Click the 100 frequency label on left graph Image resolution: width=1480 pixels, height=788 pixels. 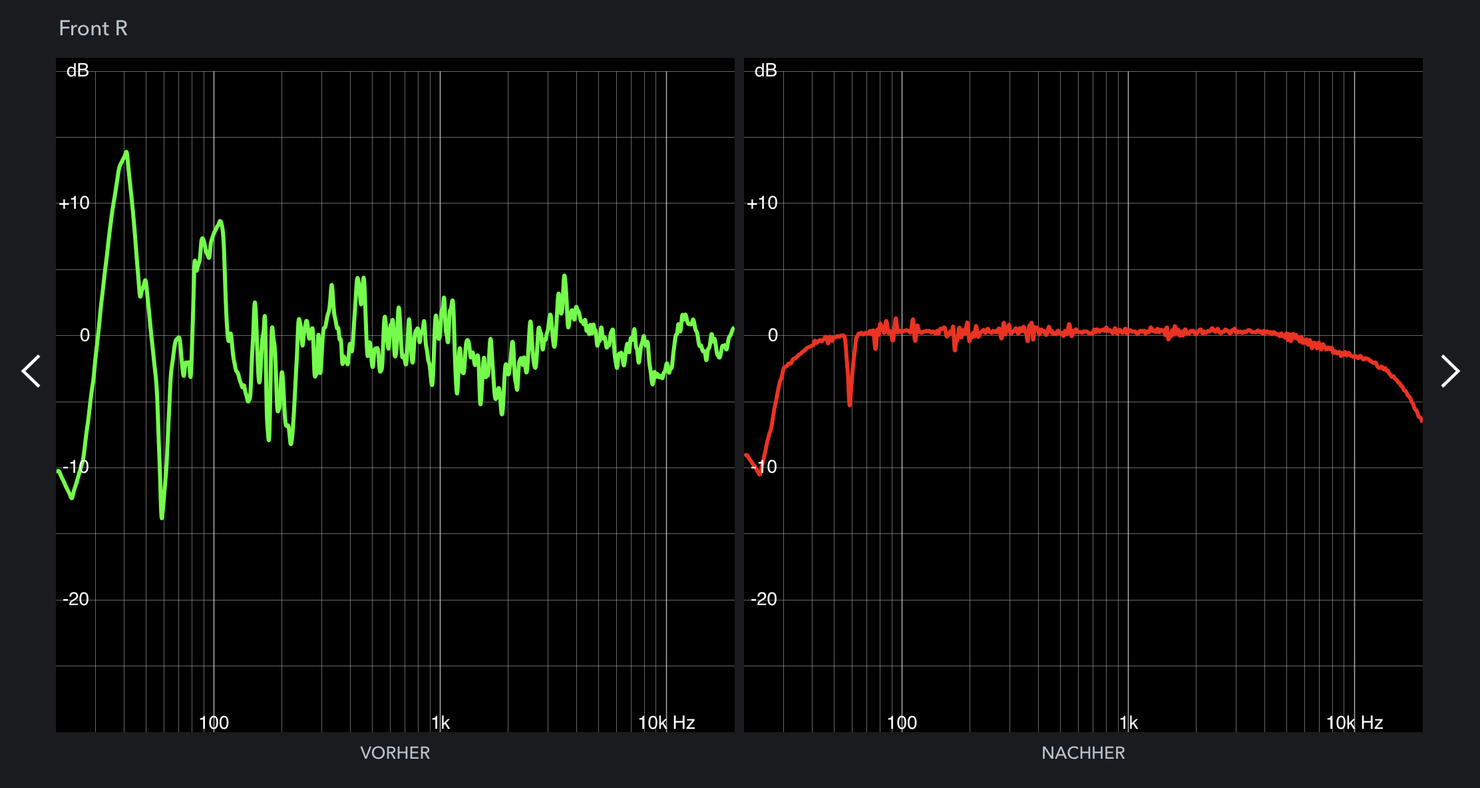click(214, 723)
